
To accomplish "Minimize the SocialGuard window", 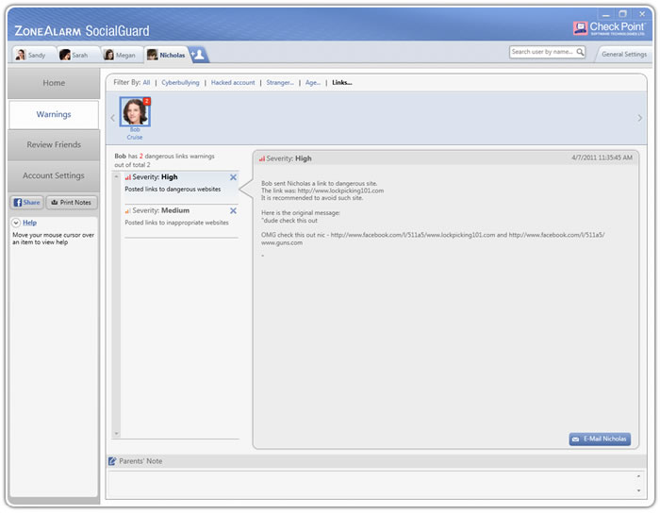I will 605,15.
